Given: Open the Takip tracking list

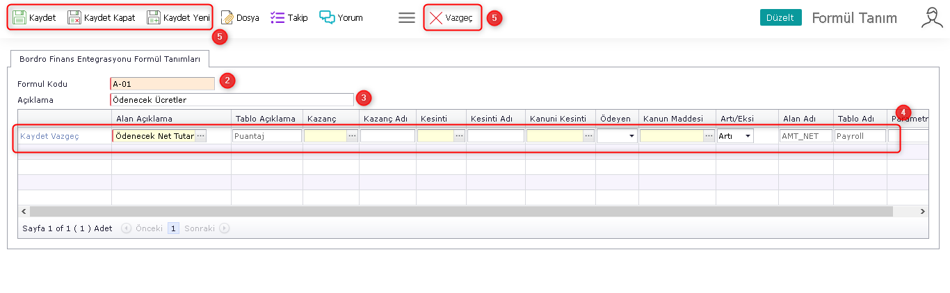Looking at the screenshot, I should pos(277,18).
